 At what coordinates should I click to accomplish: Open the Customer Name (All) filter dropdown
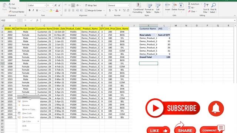169,29
